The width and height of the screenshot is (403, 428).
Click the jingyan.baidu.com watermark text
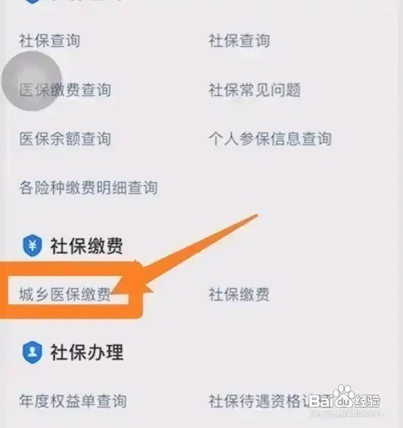[x=345, y=413]
